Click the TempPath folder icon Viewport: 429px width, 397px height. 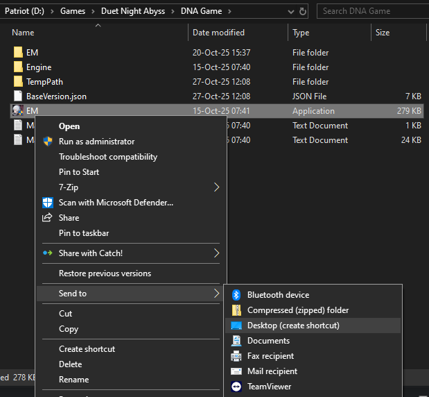pos(18,81)
